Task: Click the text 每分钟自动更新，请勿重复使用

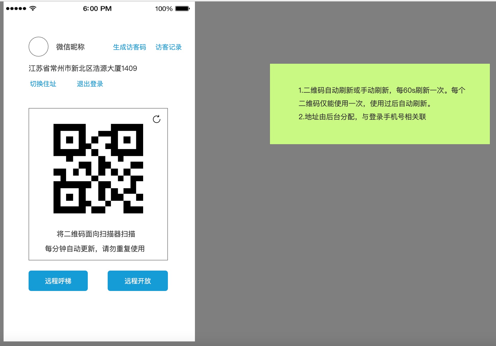Action: click(95, 249)
